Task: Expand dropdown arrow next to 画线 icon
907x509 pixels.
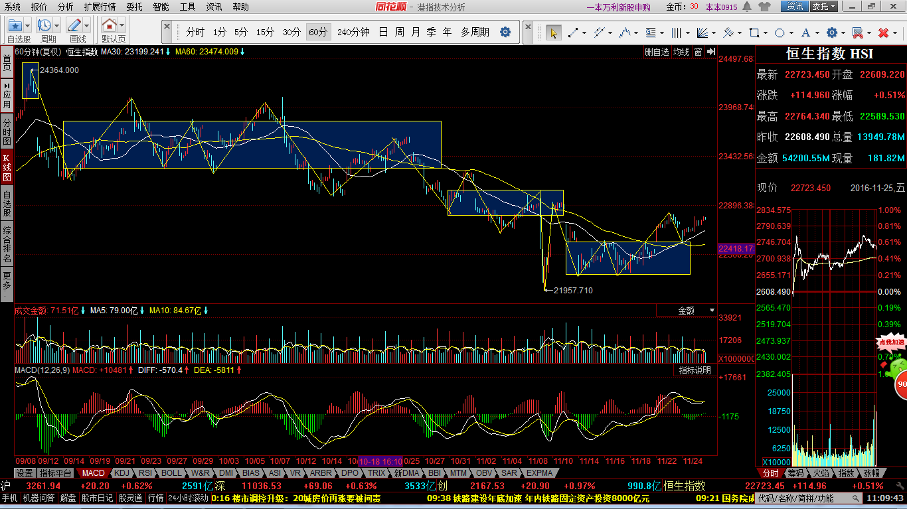Action: pos(87,26)
